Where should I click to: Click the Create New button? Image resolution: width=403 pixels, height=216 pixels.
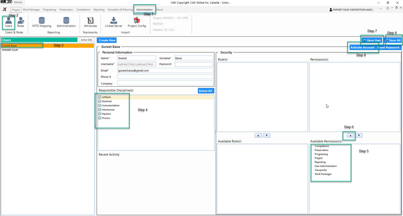107,40
